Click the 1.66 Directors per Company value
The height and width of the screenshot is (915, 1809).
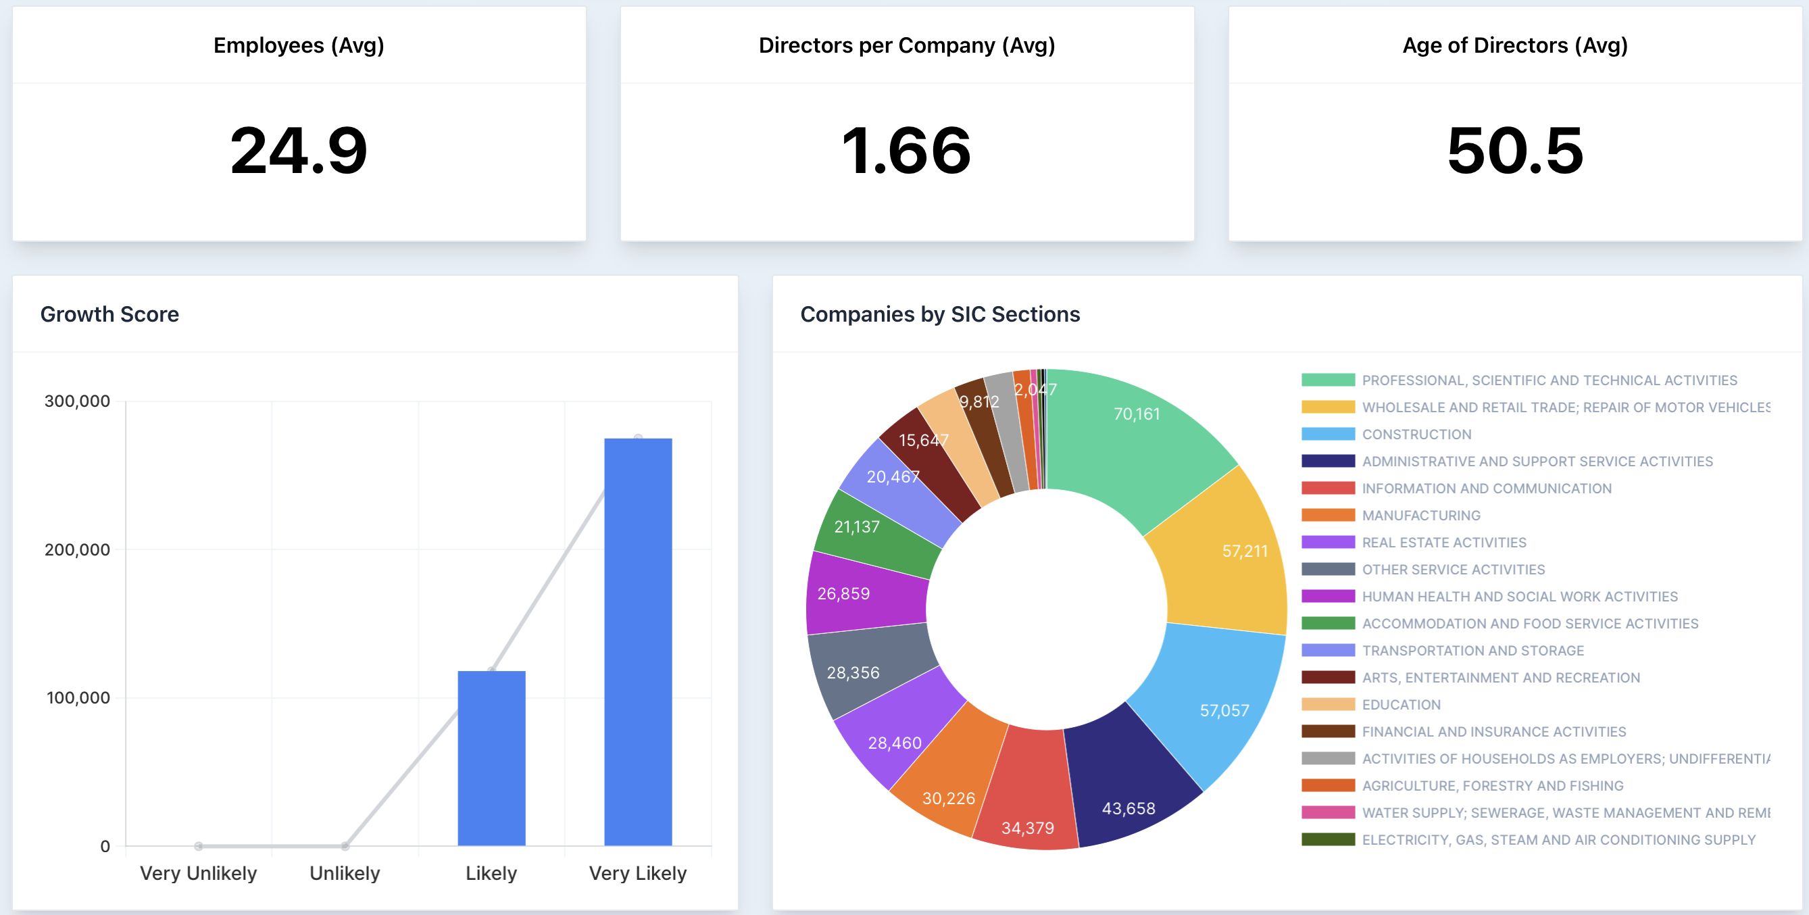(907, 150)
